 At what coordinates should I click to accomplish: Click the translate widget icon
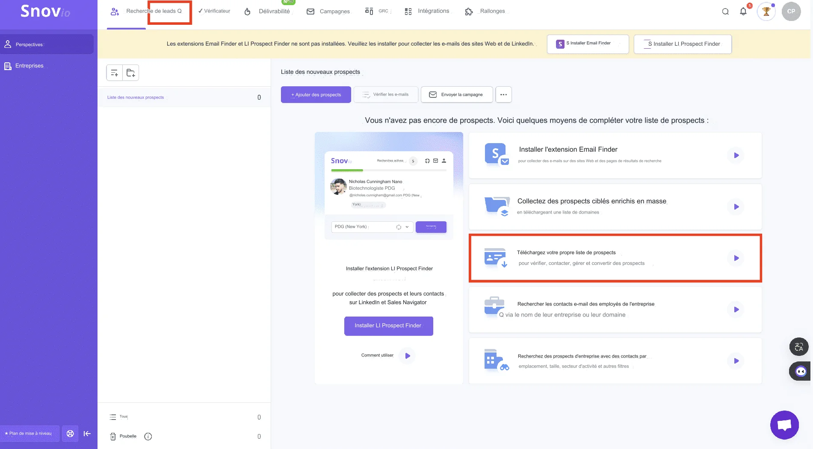[799, 347]
